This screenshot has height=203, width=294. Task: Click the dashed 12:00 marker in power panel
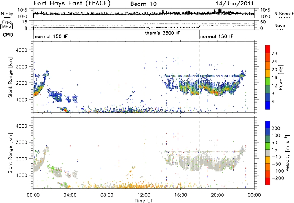[144, 77]
